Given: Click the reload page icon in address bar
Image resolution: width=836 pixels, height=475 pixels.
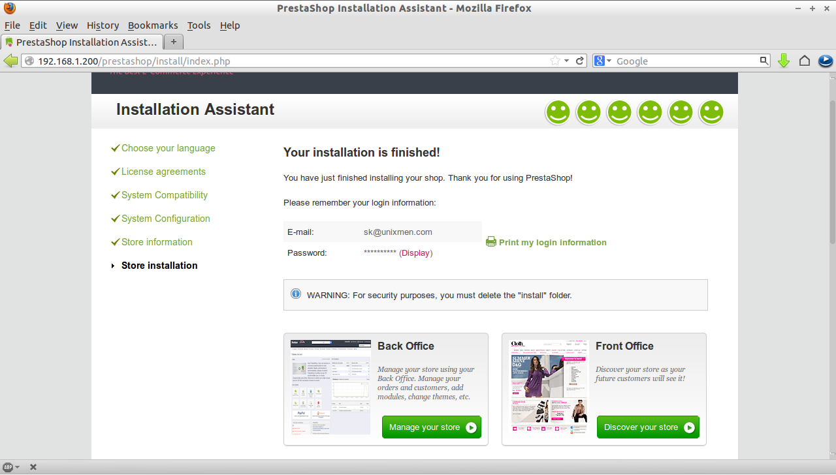Looking at the screenshot, I should (x=579, y=61).
